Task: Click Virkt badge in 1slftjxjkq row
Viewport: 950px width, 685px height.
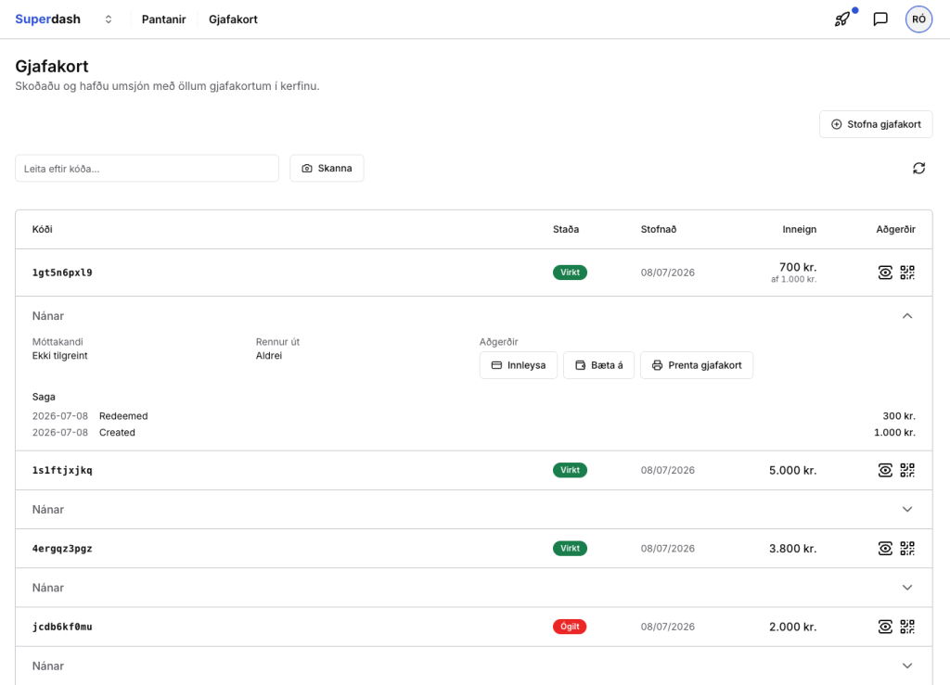Action: point(570,470)
